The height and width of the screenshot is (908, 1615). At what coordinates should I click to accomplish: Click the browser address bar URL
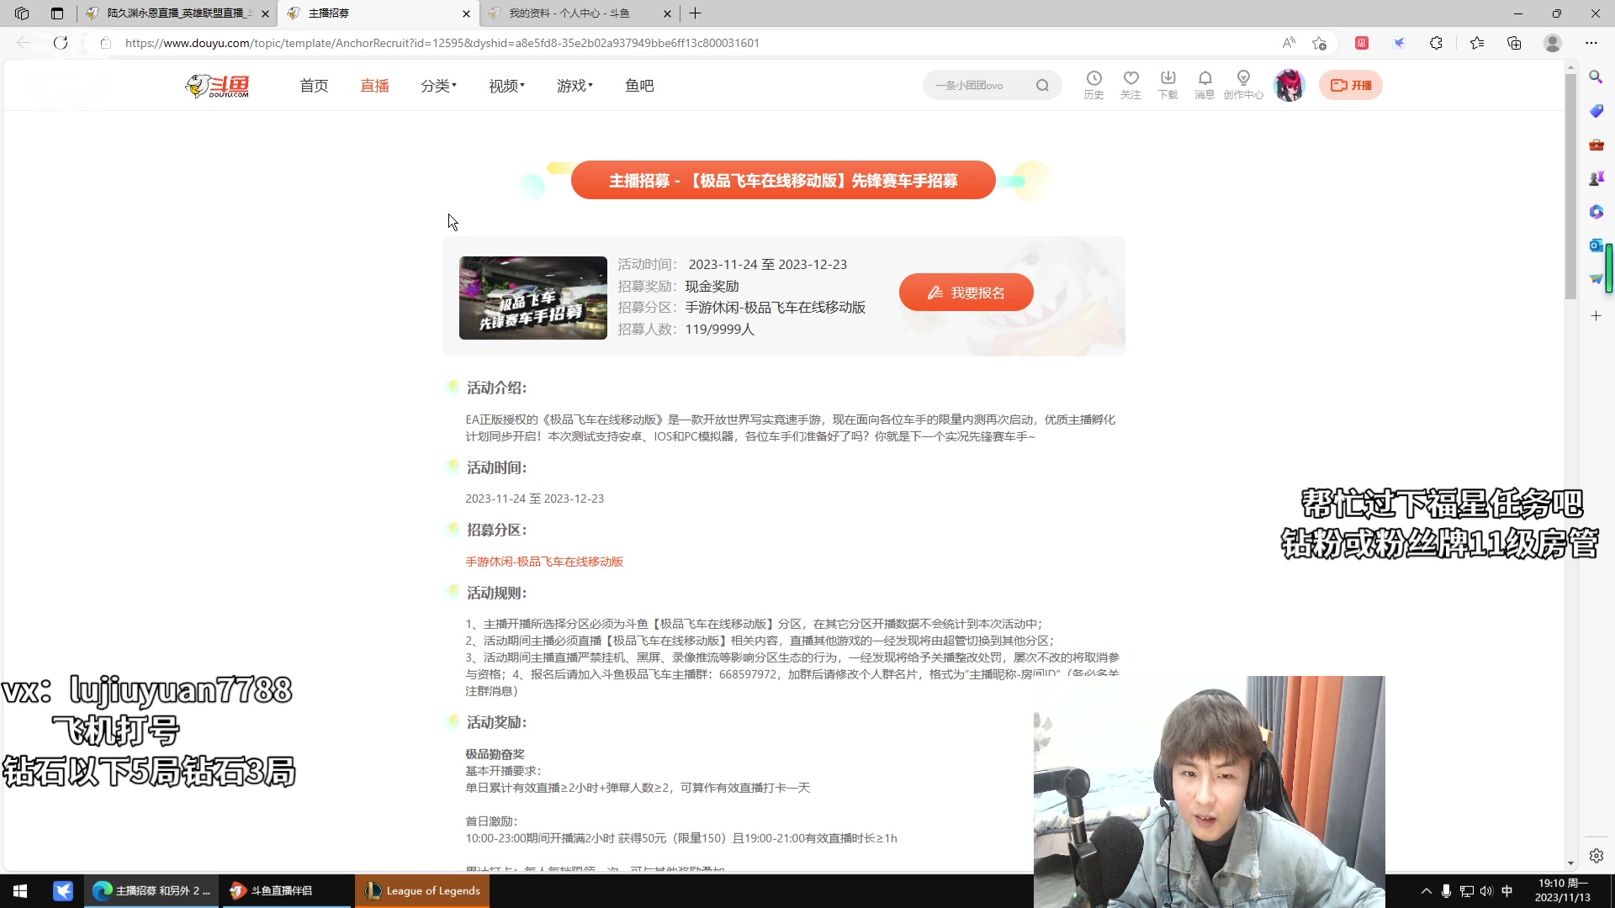(442, 43)
